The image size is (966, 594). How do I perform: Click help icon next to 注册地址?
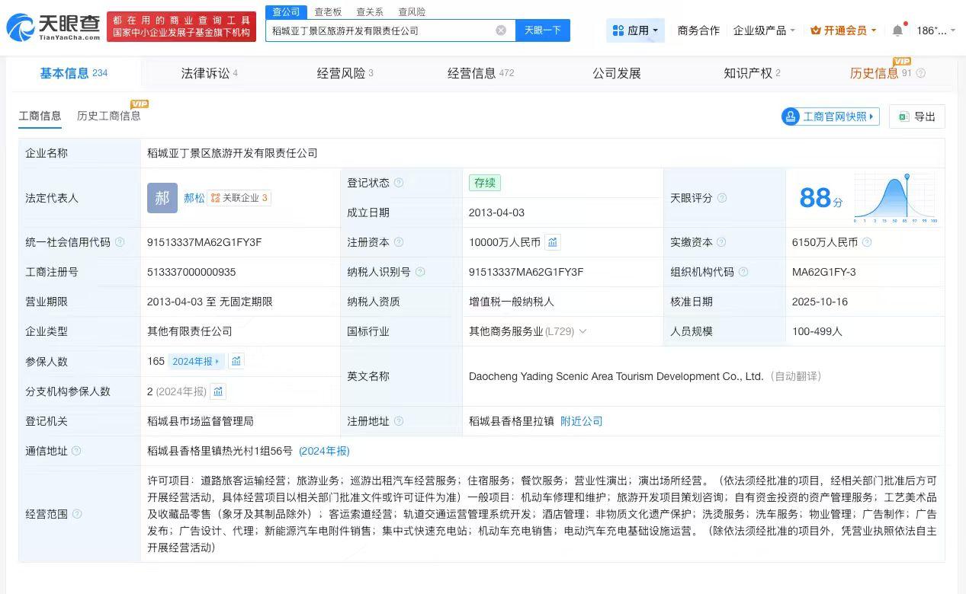tap(399, 421)
